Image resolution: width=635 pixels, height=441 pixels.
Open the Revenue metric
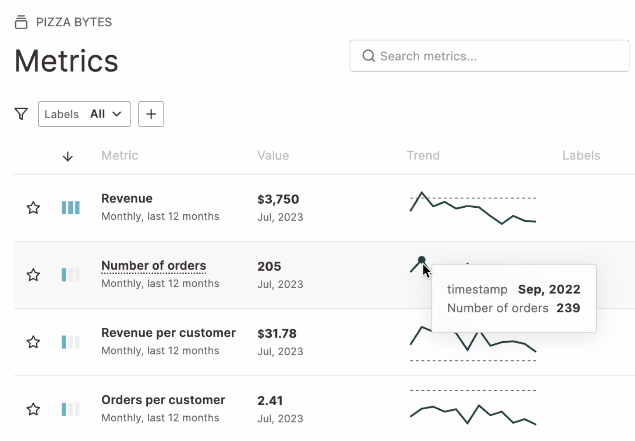coord(127,198)
